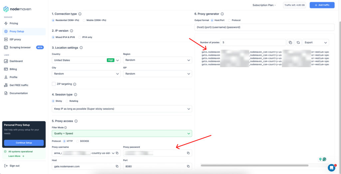Screen dimensions: 341x174
Task: Choose the SOCKS5 protocol option
Action: coord(78,141)
